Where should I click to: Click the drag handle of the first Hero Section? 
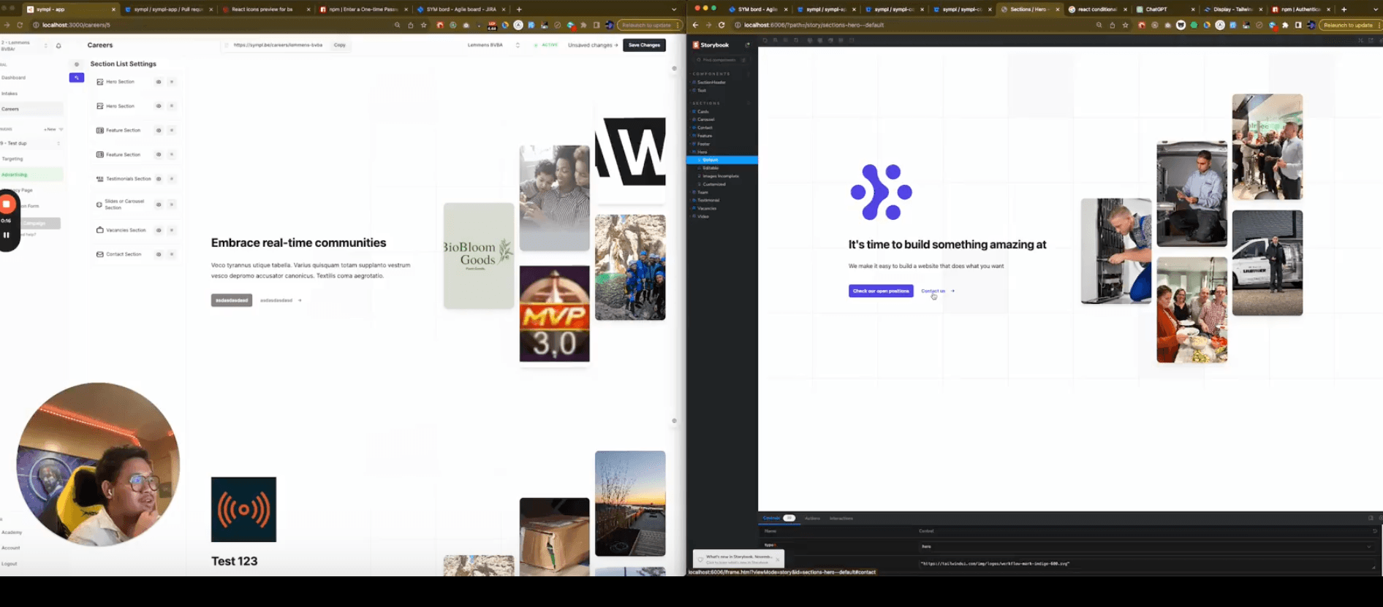coord(172,82)
